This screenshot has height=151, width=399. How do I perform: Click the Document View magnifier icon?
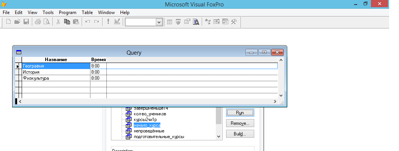(x=196, y=22)
